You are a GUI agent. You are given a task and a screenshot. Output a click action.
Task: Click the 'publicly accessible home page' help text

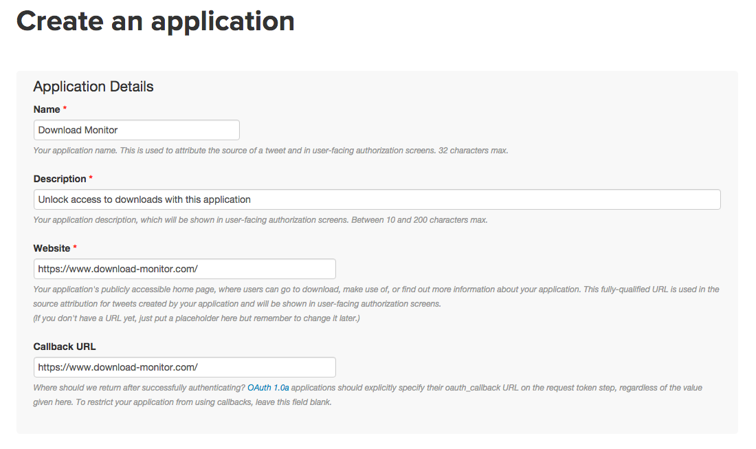coord(376,289)
